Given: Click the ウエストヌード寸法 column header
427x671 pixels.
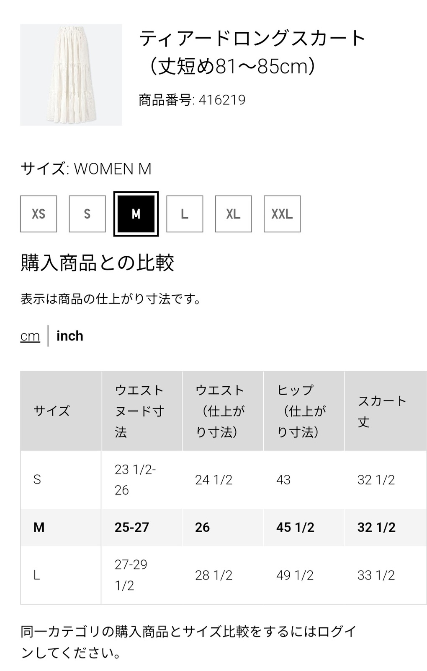Looking at the screenshot, I should pyautogui.click(x=142, y=411).
